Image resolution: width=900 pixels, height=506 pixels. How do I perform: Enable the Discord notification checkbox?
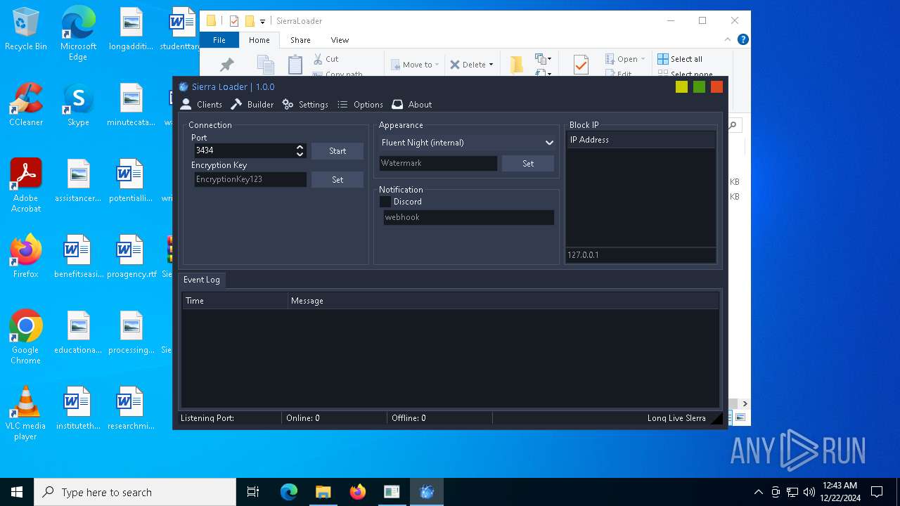[385, 202]
